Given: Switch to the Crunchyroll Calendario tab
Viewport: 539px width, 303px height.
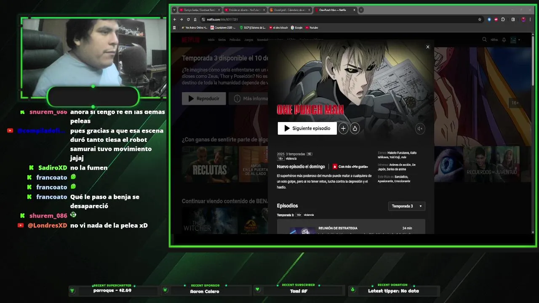Looking at the screenshot, I should point(290,10).
